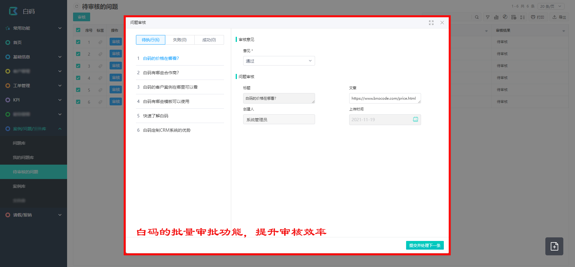Switch to the 失败(0) tab

[180, 40]
